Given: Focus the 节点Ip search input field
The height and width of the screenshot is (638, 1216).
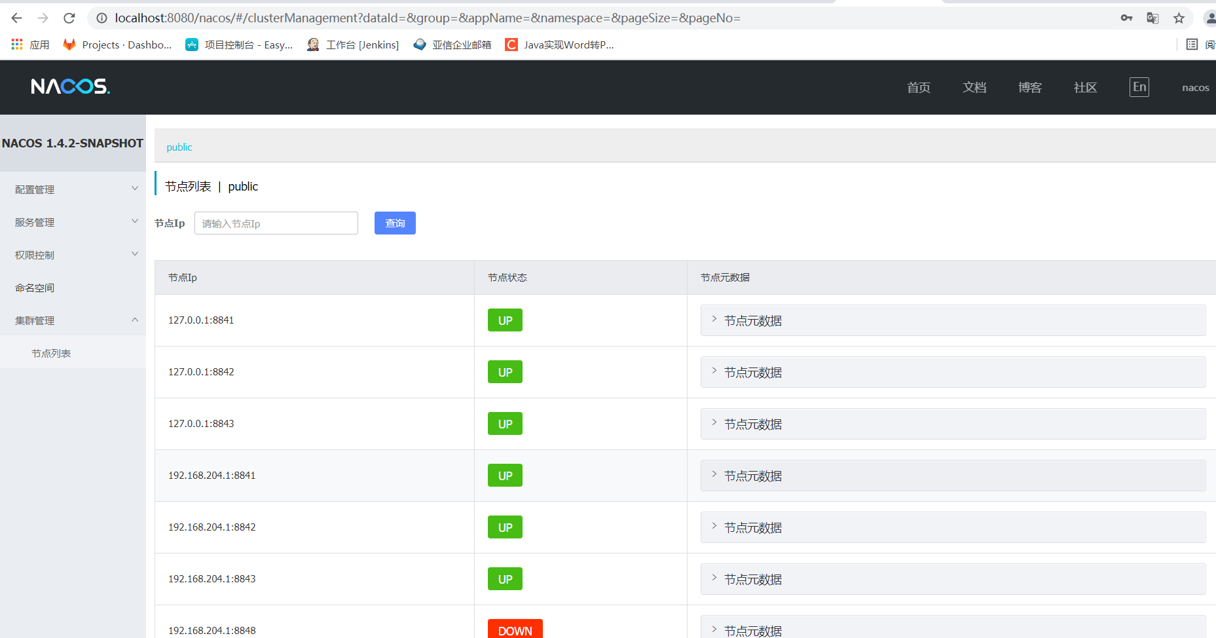Looking at the screenshot, I should coord(276,223).
